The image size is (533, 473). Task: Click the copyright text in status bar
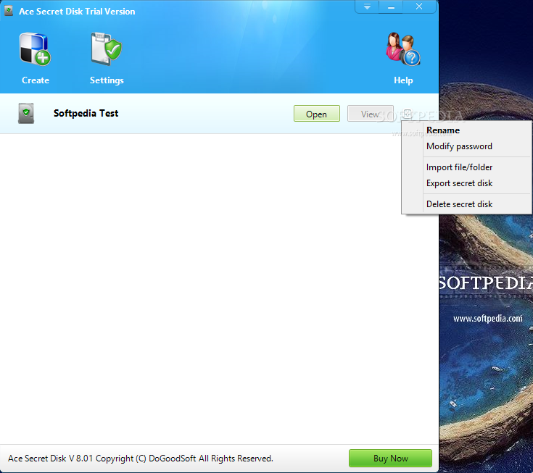141,459
